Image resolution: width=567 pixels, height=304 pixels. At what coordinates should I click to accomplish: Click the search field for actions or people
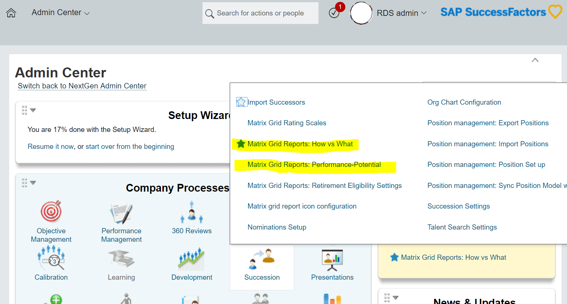260,13
